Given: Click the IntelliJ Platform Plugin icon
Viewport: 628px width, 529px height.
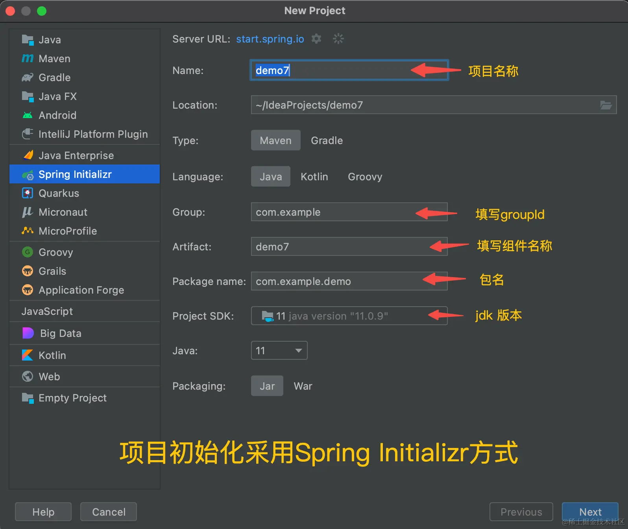Looking at the screenshot, I should 28,134.
